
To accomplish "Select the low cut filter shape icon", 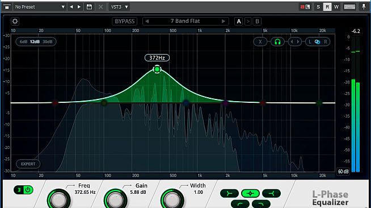I will point(240,203).
